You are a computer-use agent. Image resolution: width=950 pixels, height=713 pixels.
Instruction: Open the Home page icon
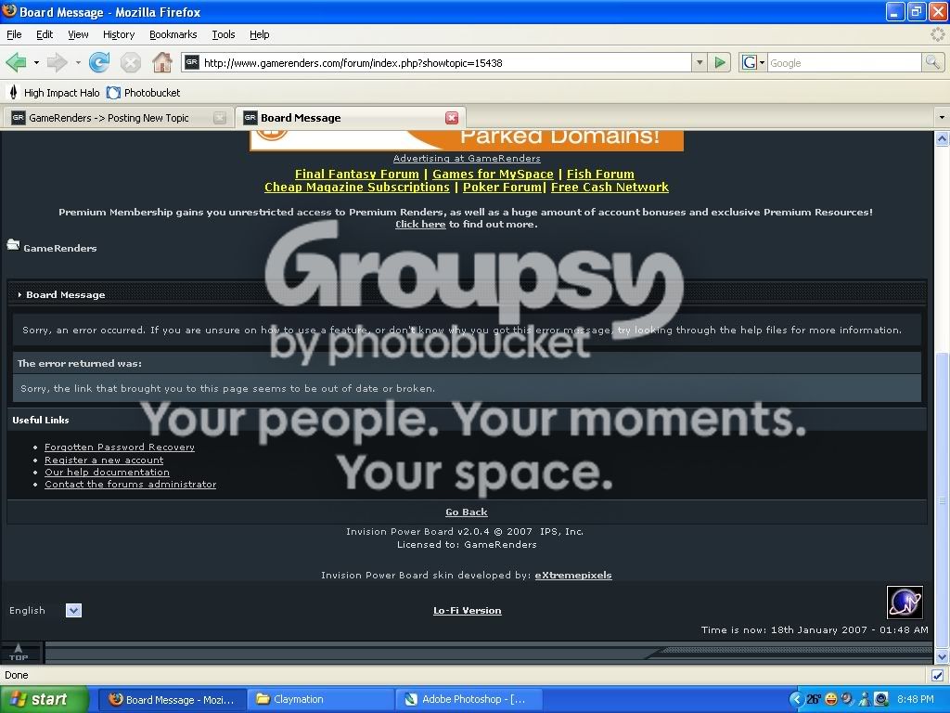[161, 62]
